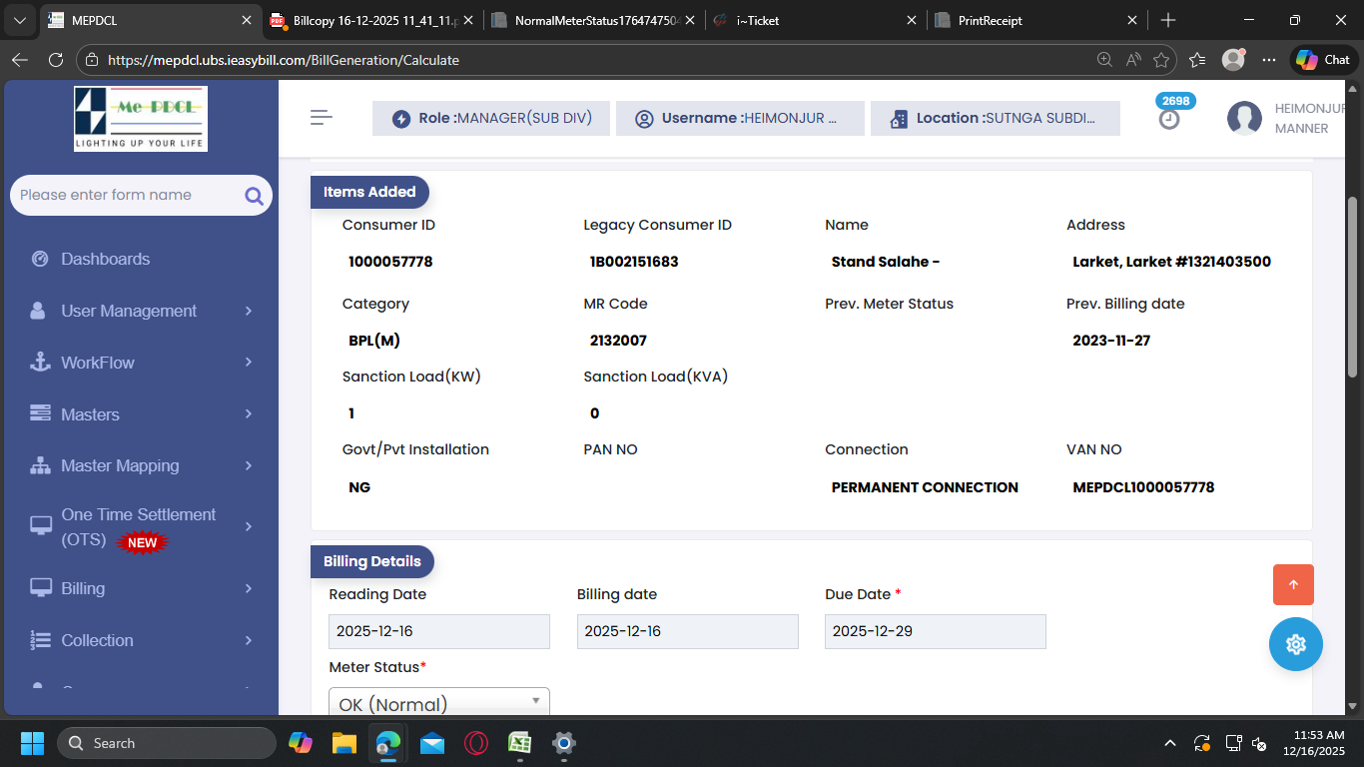Click the Reading Date field
This screenshot has height=767, width=1364.
[439, 631]
